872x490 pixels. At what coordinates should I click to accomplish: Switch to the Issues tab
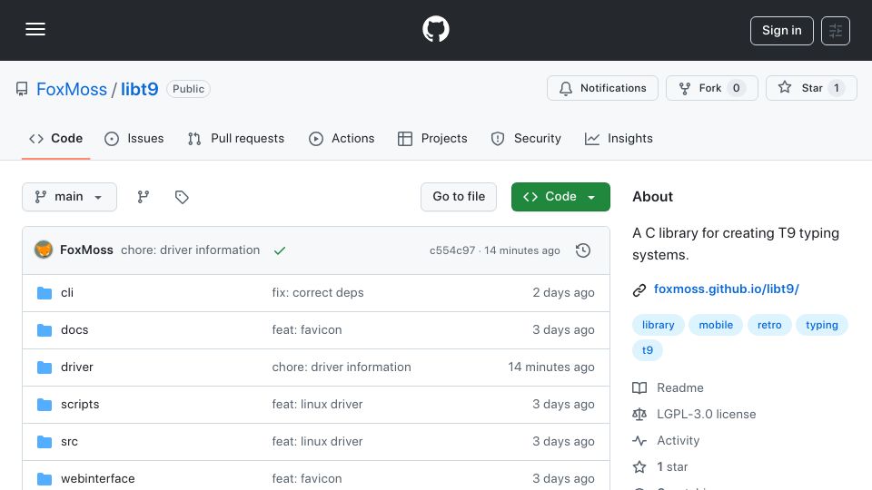point(134,138)
